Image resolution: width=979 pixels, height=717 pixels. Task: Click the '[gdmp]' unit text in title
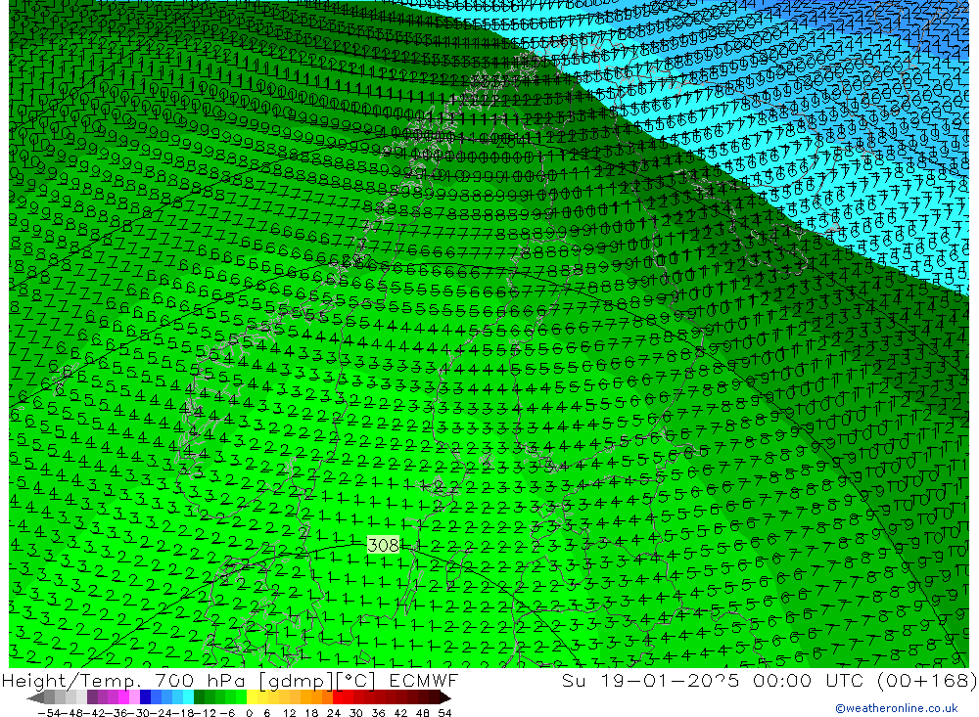point(294,681)
